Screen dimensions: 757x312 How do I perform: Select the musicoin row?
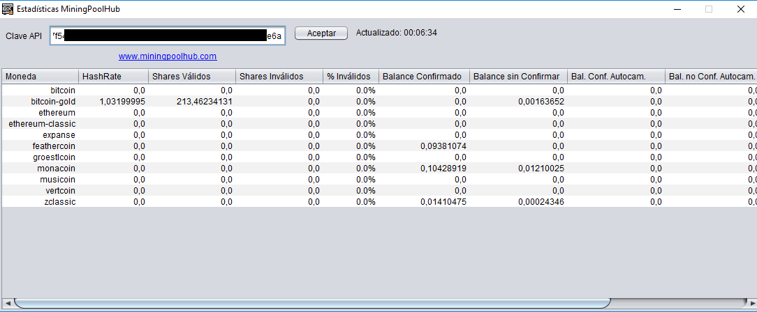pos(379,179)
